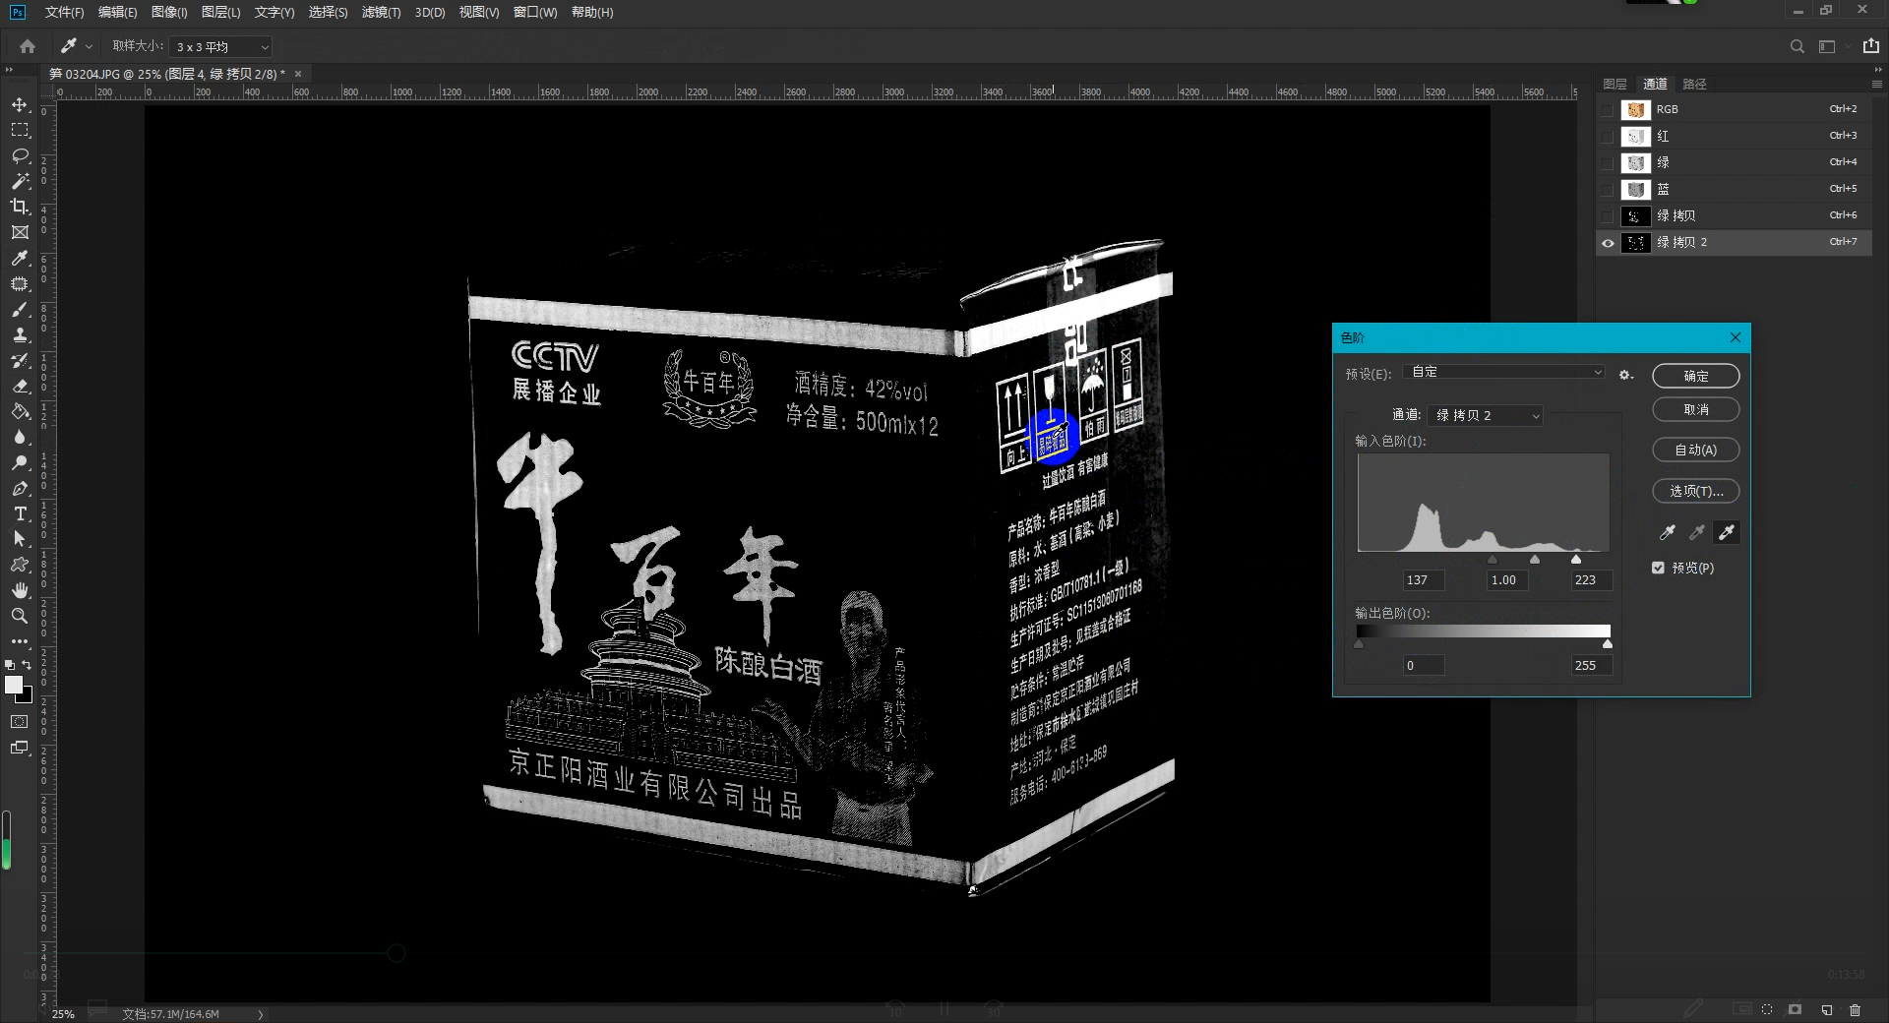Select the Magic Wand tool

point(20,181)
